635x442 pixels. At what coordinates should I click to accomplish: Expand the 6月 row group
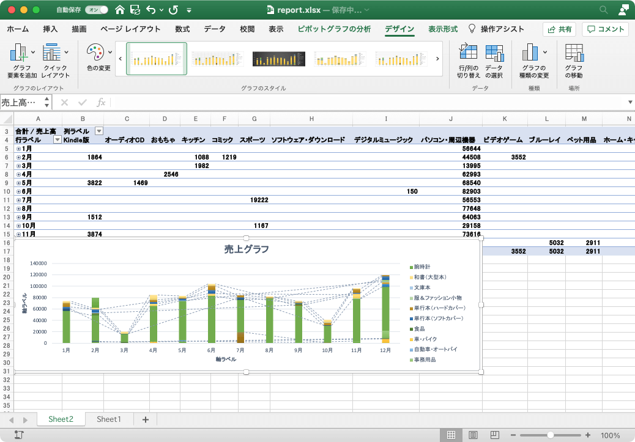(18, 191)
